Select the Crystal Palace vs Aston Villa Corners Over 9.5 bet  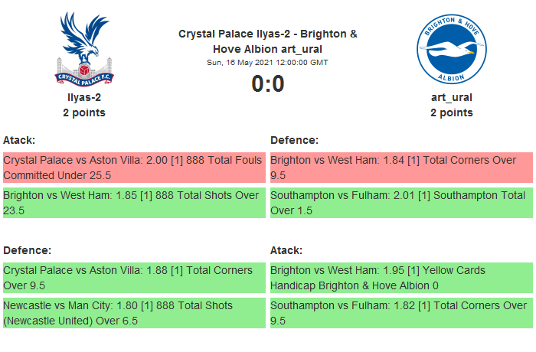134,278
